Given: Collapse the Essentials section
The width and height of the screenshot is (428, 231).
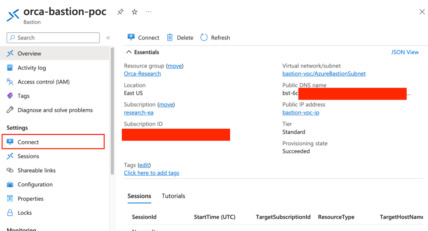Looking at the screenshot, I should (143, 52).
